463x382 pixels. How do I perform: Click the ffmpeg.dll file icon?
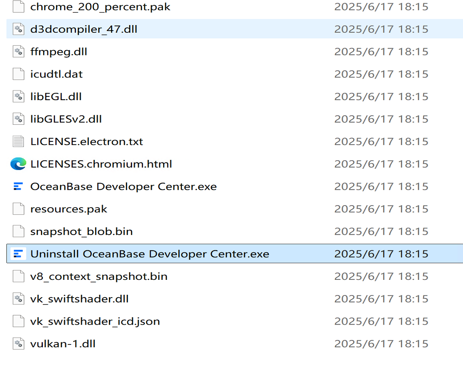(18, 52)
